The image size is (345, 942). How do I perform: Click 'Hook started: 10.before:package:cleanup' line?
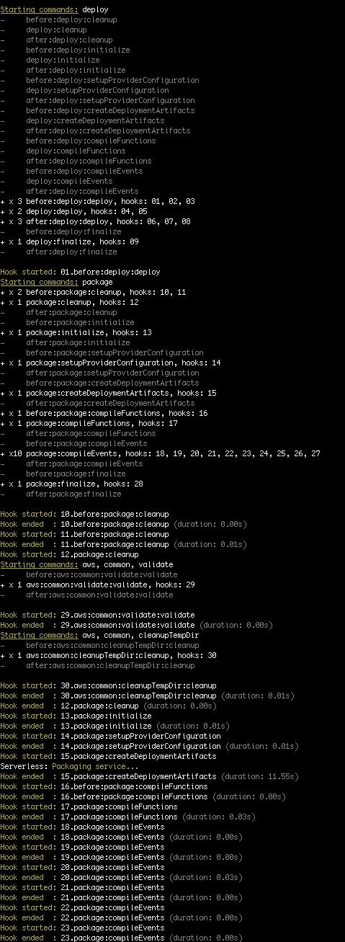[84, 514]
